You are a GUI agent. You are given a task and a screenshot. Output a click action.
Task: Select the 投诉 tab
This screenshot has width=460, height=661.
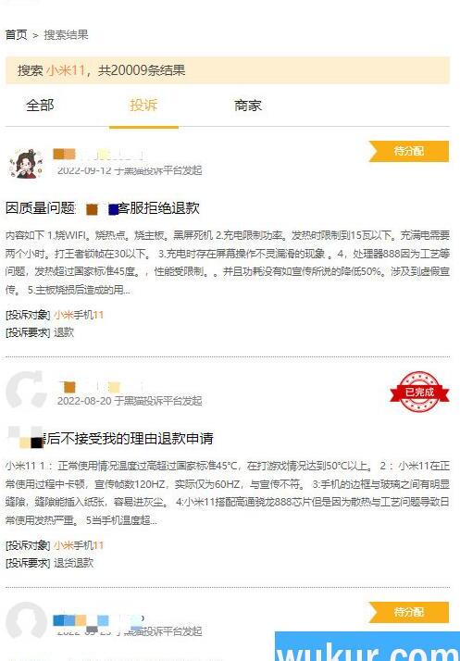[x=143, y=106]
